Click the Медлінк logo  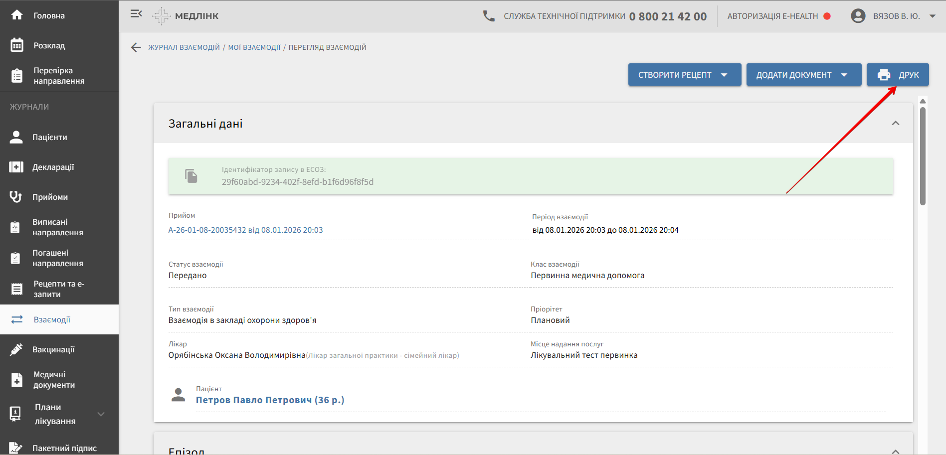(x=186, y=16)
